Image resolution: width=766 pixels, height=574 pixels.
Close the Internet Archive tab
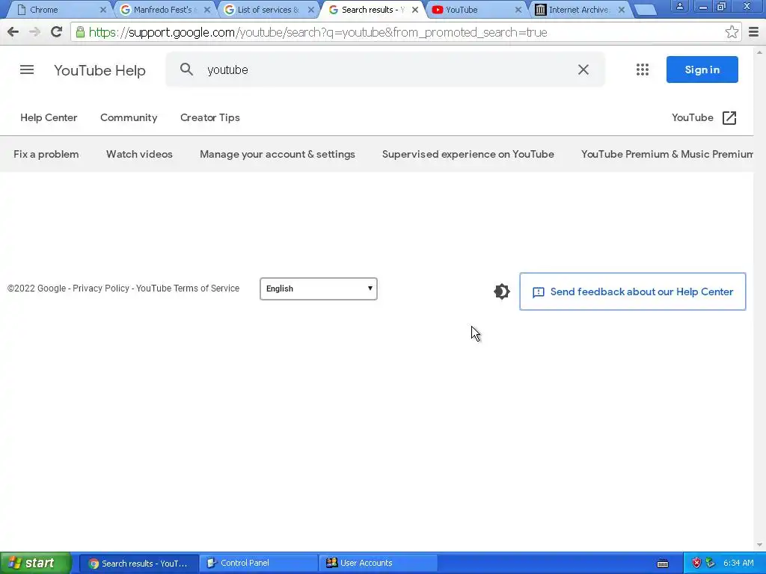tap(622, 10)
